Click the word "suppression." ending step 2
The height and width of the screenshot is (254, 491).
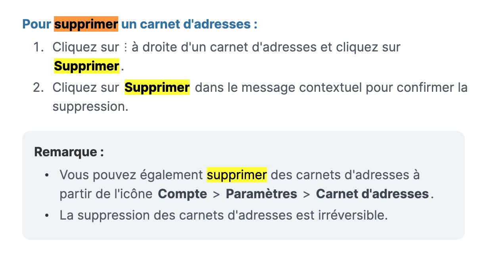[x=91, y=107]
